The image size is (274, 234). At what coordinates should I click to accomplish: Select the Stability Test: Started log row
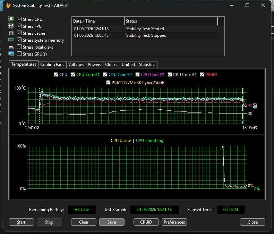(145, 29)
